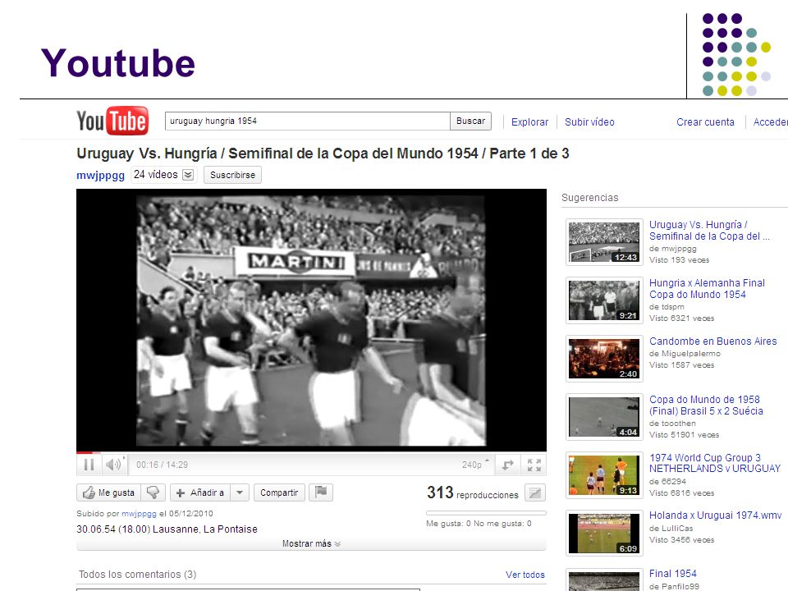
Task: Click the Añadir a button
Action: pos(200,492)
